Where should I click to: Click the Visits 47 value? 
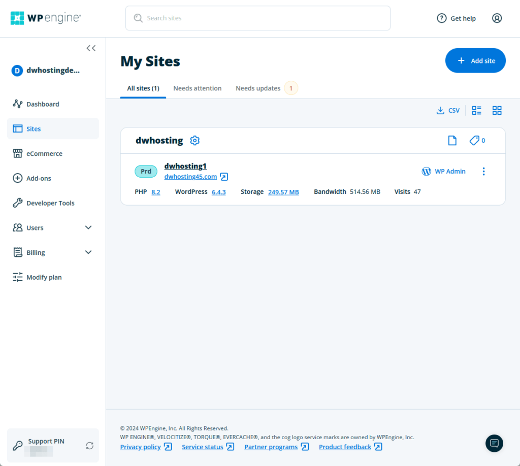click(x=417, y=191)
